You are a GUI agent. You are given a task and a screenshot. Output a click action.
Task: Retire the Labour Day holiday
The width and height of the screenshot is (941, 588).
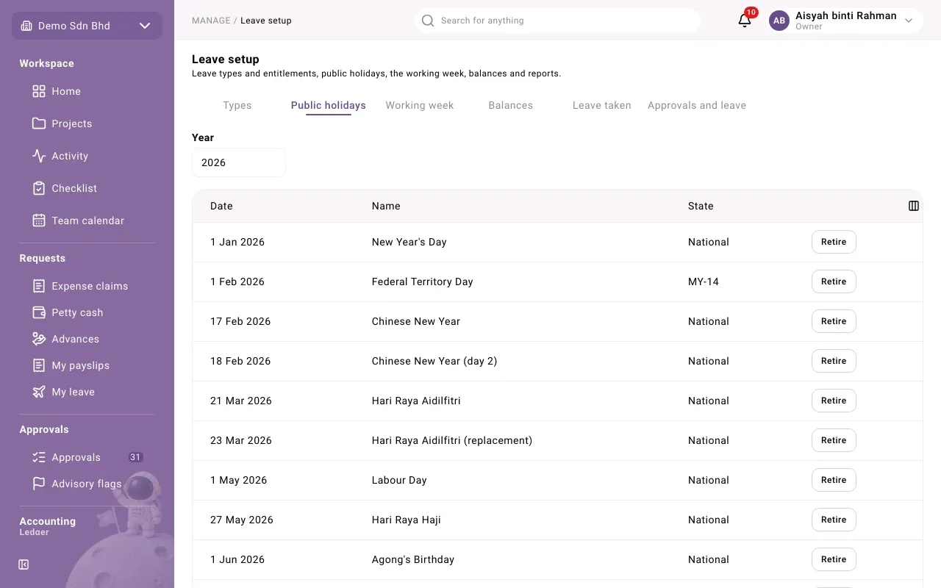[x=834, y=480]
